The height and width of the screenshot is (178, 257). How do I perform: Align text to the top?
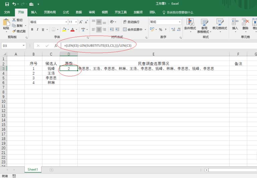[93, 22]
